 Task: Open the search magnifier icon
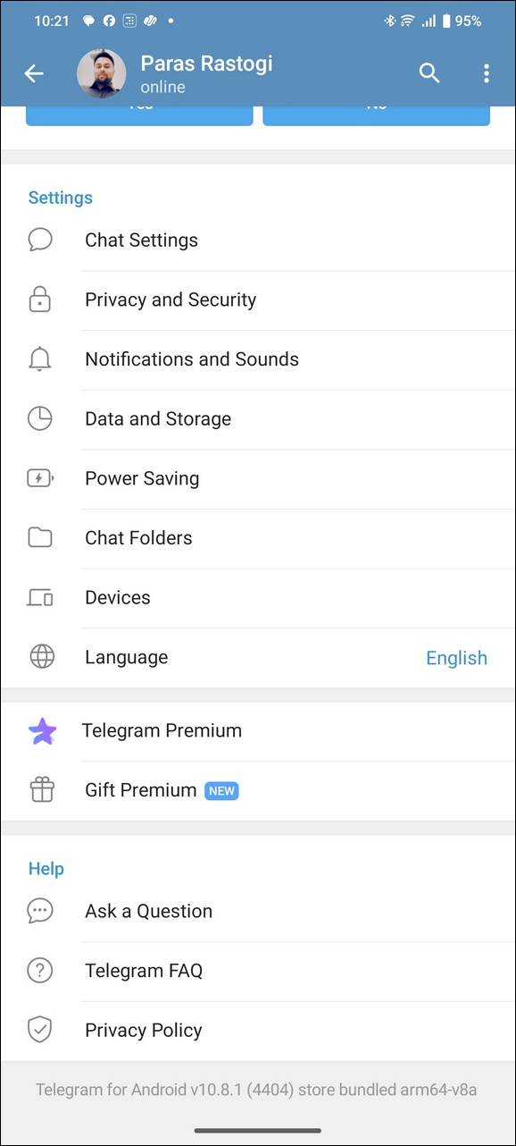tap(429, 73)
